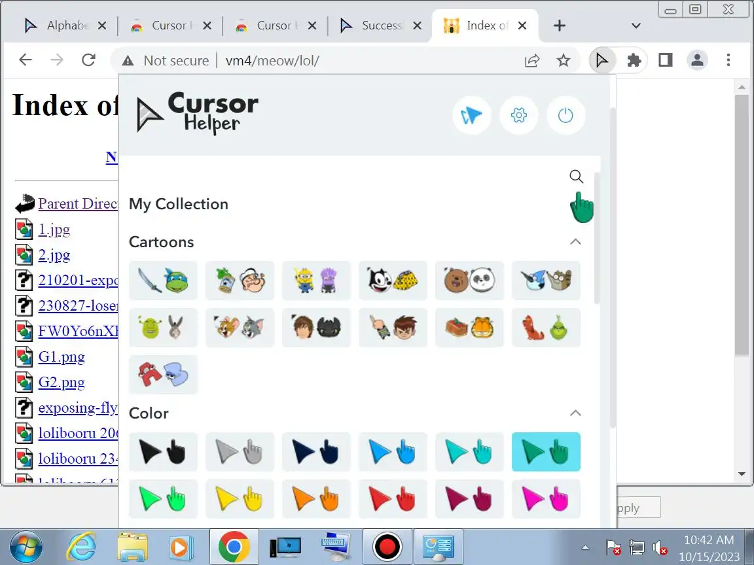Pick the Minions cursor pack
This screenshot has width=754, height=565.
[316, 281]
